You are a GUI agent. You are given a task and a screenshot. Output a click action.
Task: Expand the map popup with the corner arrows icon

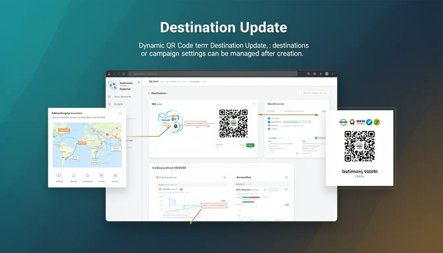click(x=120, y=113)
